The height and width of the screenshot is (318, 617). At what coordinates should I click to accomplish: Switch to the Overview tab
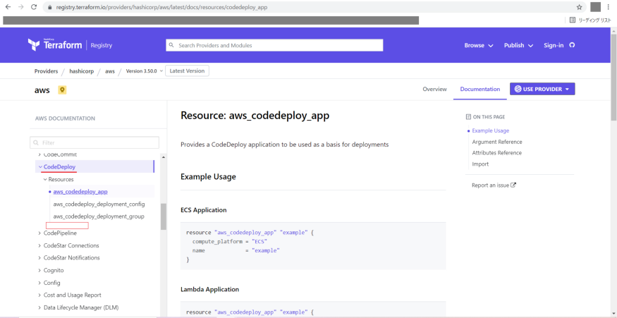point(434,90)
